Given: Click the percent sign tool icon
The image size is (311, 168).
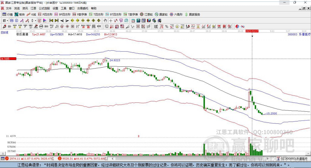Looking at the screenshot, I should coord(167,27).
